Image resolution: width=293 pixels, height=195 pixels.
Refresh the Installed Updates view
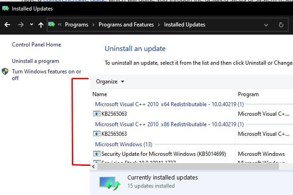tap(281, 25)
